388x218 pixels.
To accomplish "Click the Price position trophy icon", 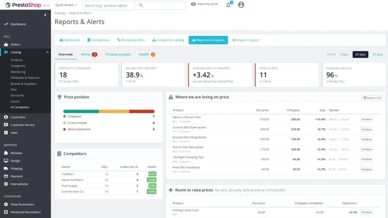I will (59, 97).
